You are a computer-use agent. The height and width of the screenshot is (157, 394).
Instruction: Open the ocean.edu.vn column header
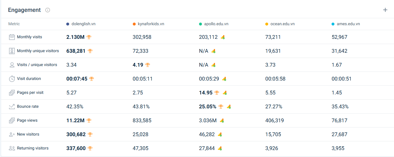click(x=282, y=24)
